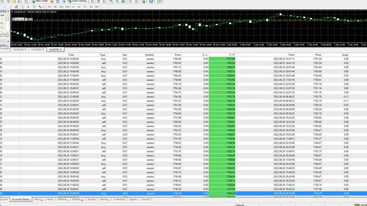Open the Market terminal tab

(x=77, y=199)
